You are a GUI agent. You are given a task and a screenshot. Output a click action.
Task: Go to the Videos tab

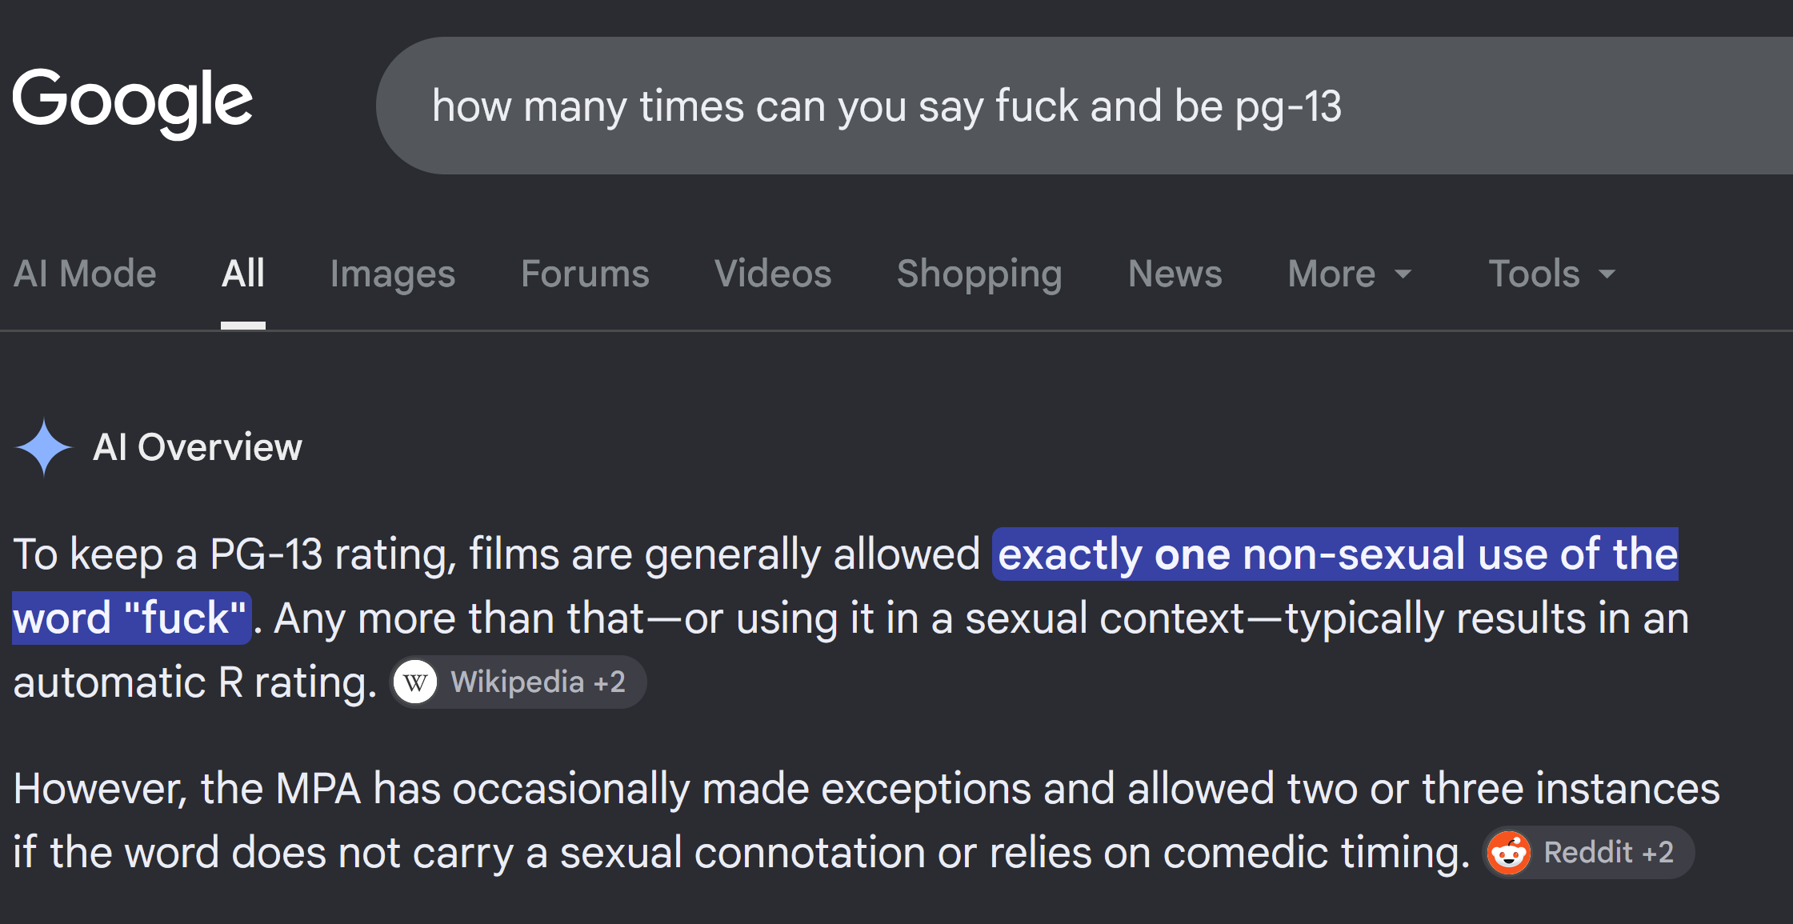773,274
